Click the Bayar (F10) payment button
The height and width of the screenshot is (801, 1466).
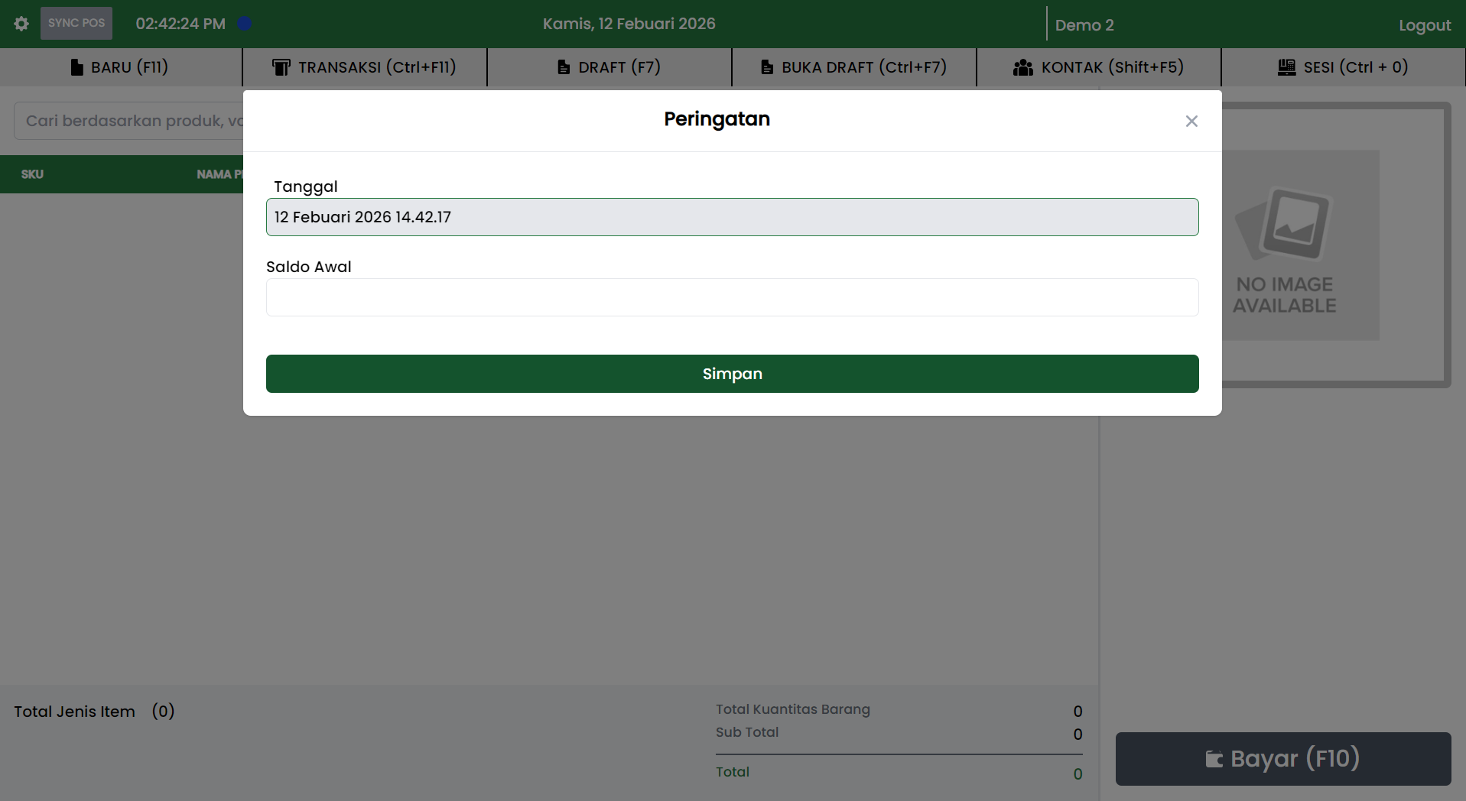point(1282,759)
